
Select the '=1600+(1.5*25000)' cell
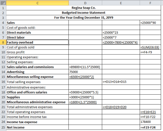pos(85,102)
